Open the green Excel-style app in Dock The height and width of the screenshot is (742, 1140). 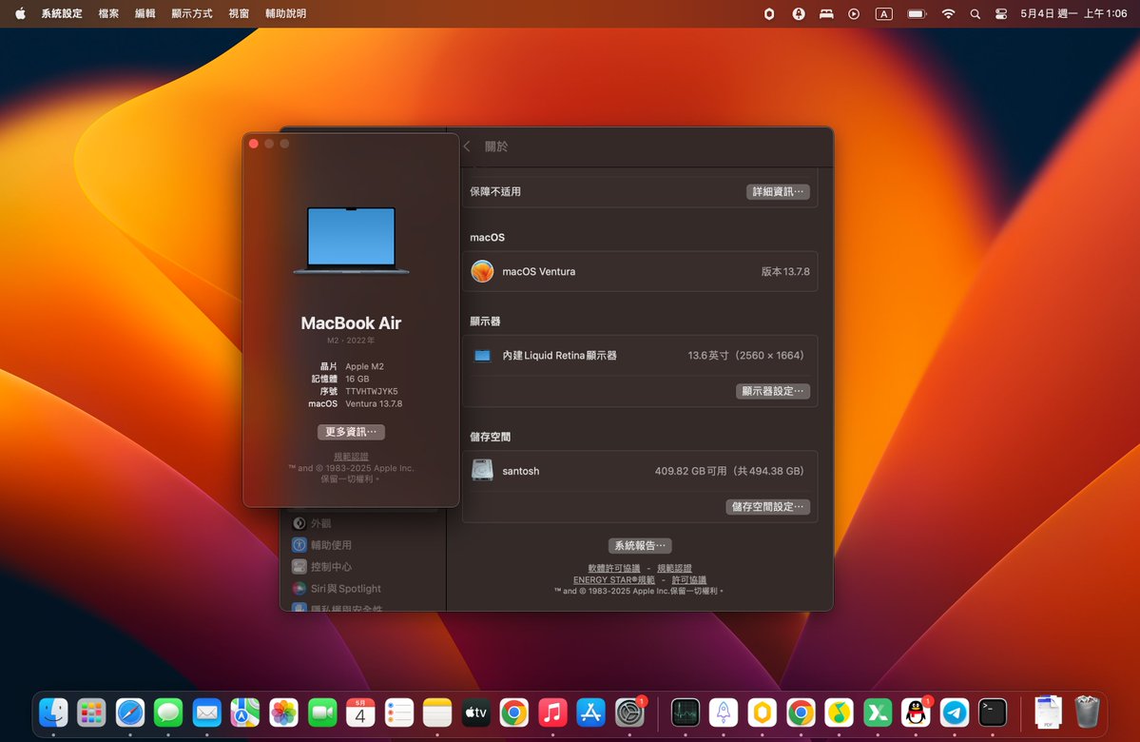[x=878, y=713]
